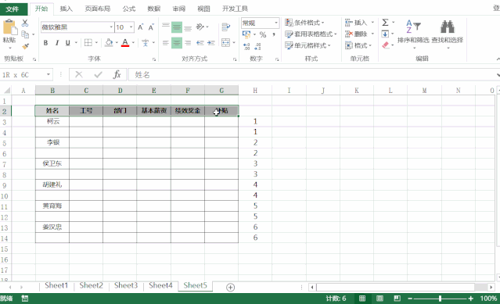Apply fill color bucket
Viewport: 500px width, 304px height.
[109, 43]
